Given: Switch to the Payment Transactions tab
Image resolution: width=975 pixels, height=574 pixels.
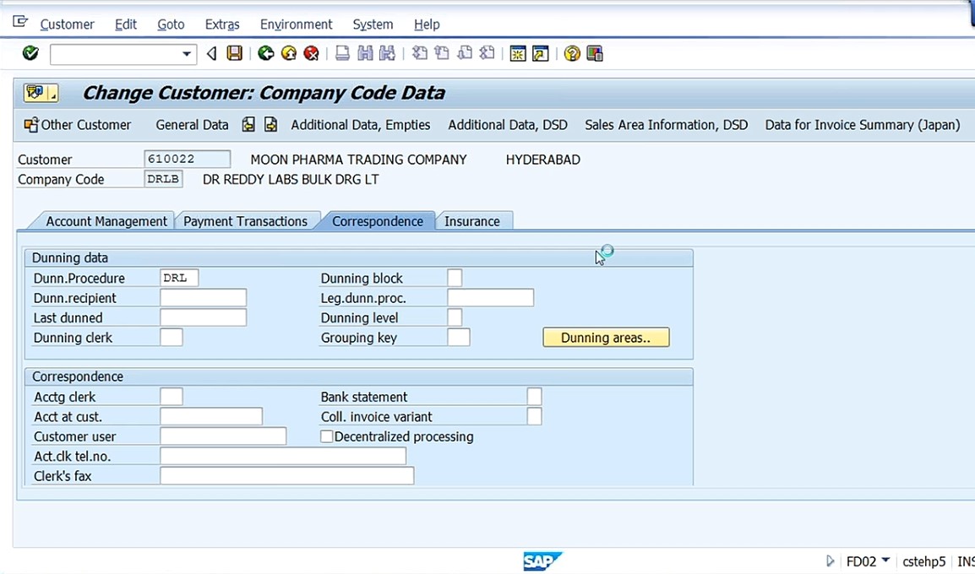Looking at the screenshot, I should coord(245,221).
